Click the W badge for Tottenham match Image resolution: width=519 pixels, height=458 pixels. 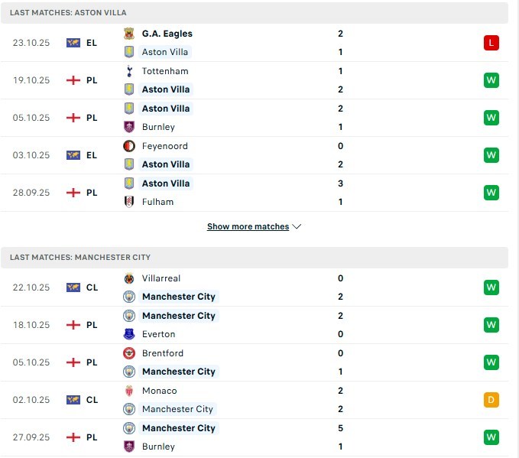click(x=491, y=80)
